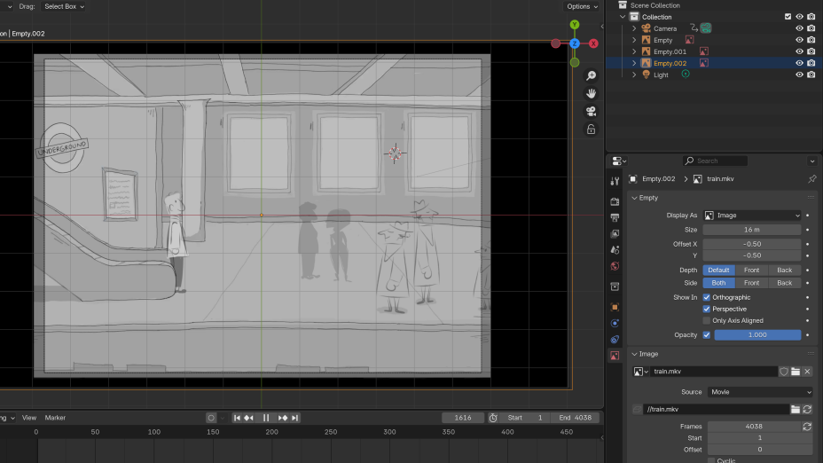The image size is (823, 463).
Task: Expand the Empty.002 row in outliner
Action: tap(634, 63)
